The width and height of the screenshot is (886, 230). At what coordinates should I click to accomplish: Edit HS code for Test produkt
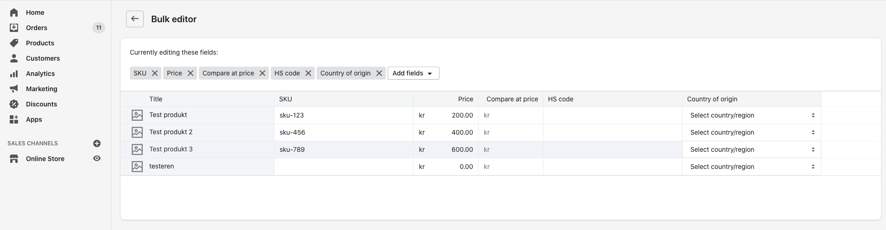(x=612, y=115)
